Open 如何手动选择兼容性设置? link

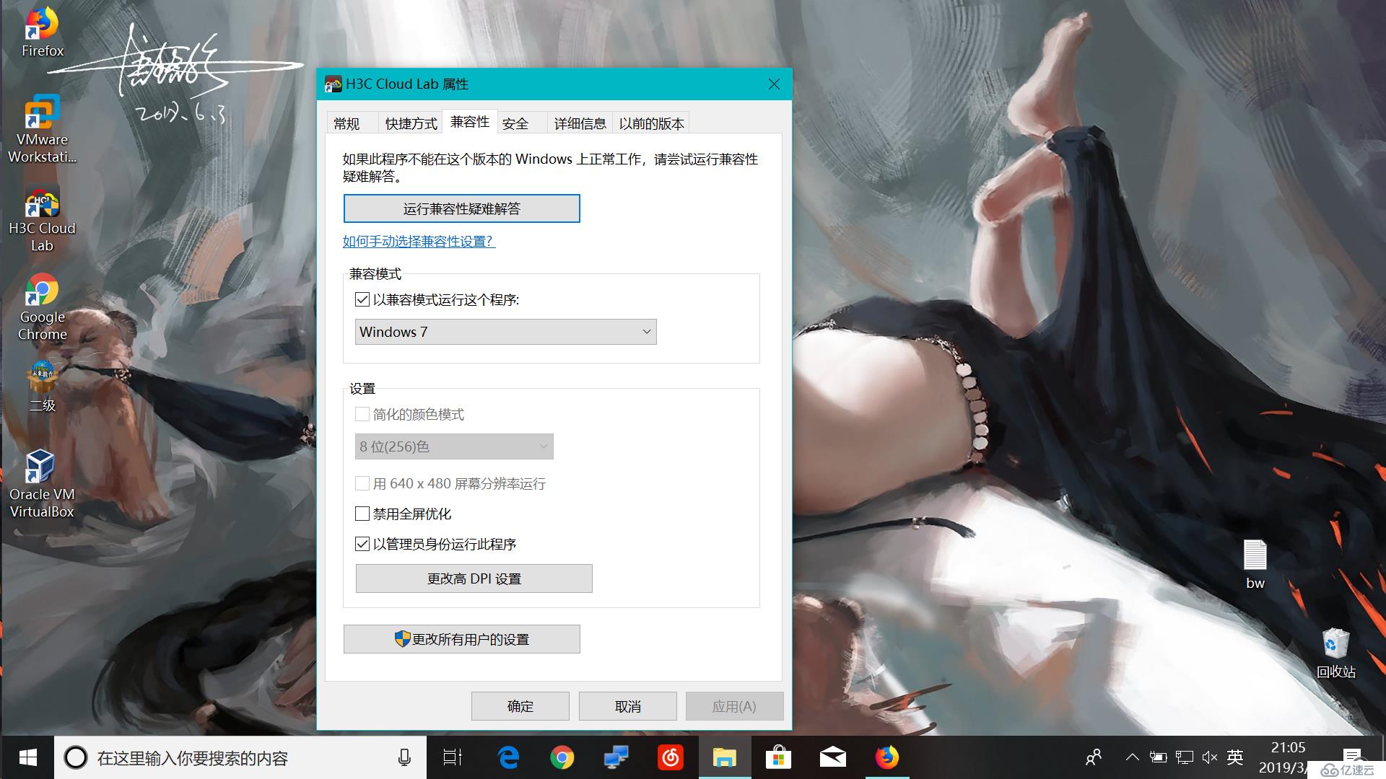click(419, 241)
